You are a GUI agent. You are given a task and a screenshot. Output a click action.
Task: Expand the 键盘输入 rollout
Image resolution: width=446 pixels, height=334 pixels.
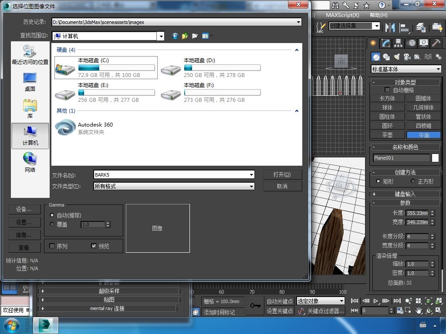coord(405,194)
